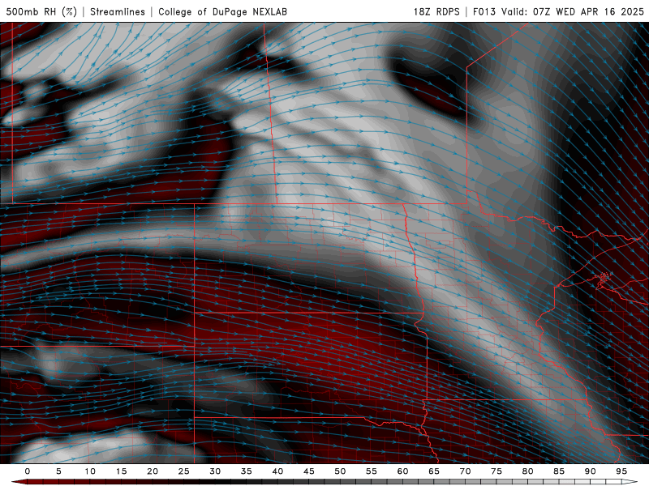Click the white right arrow of color bar

630,482
